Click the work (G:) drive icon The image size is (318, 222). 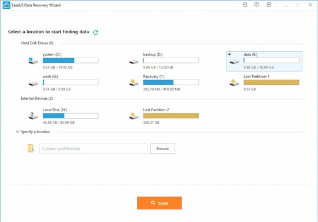(x=34, y=84)
